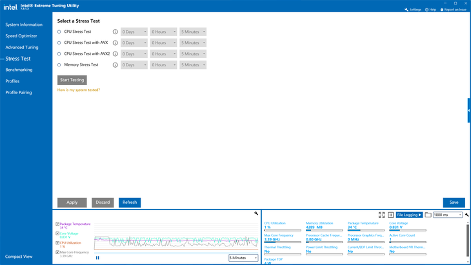
Task: Open Hours dropdown for CPU Stress Test
Action: coord(163,32)
